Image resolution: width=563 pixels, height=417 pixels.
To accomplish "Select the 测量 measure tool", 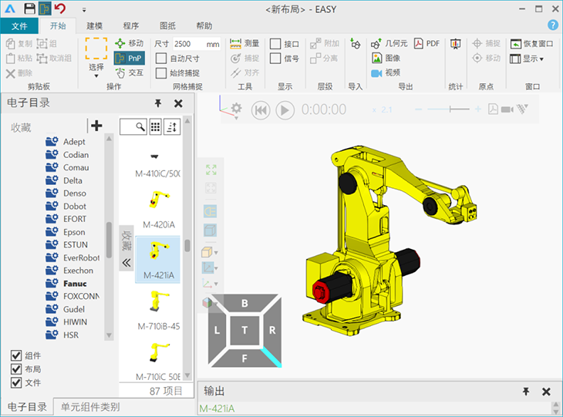I will (x=245, y=43).
